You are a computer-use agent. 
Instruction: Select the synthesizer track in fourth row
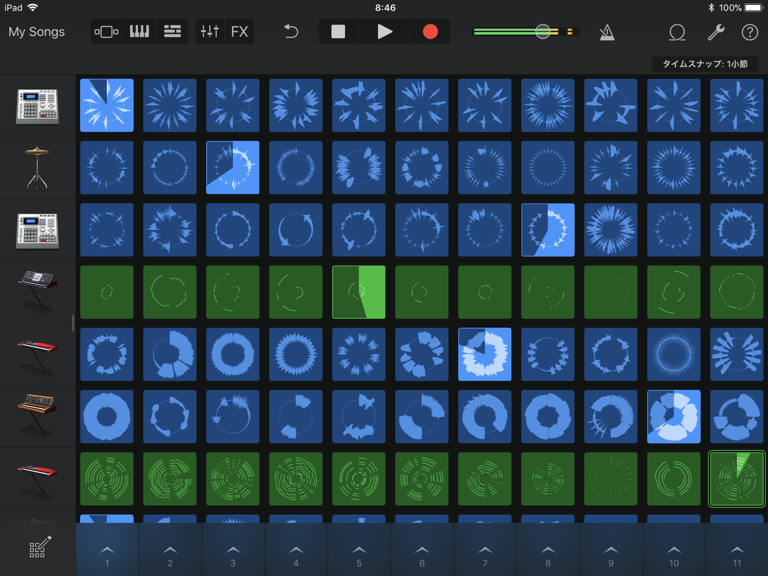[38, 292]
